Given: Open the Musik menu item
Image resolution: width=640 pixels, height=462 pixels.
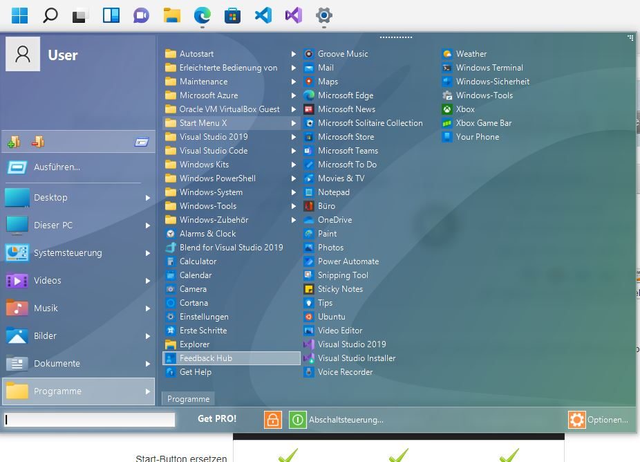Looking at the screenshot, I should [78, 308].
